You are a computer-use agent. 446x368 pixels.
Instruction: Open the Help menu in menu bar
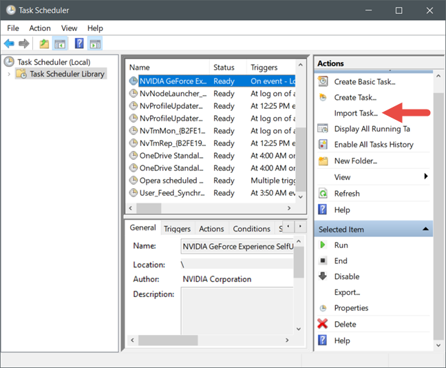coord(95,28)
